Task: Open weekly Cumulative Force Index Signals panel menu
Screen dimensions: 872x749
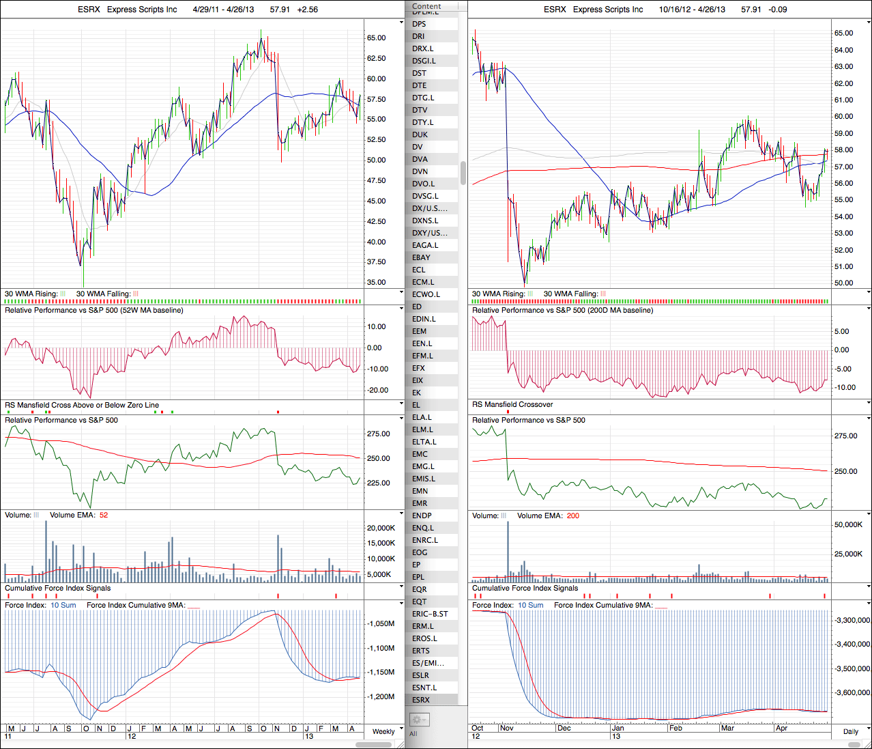Action: [401, 587]
